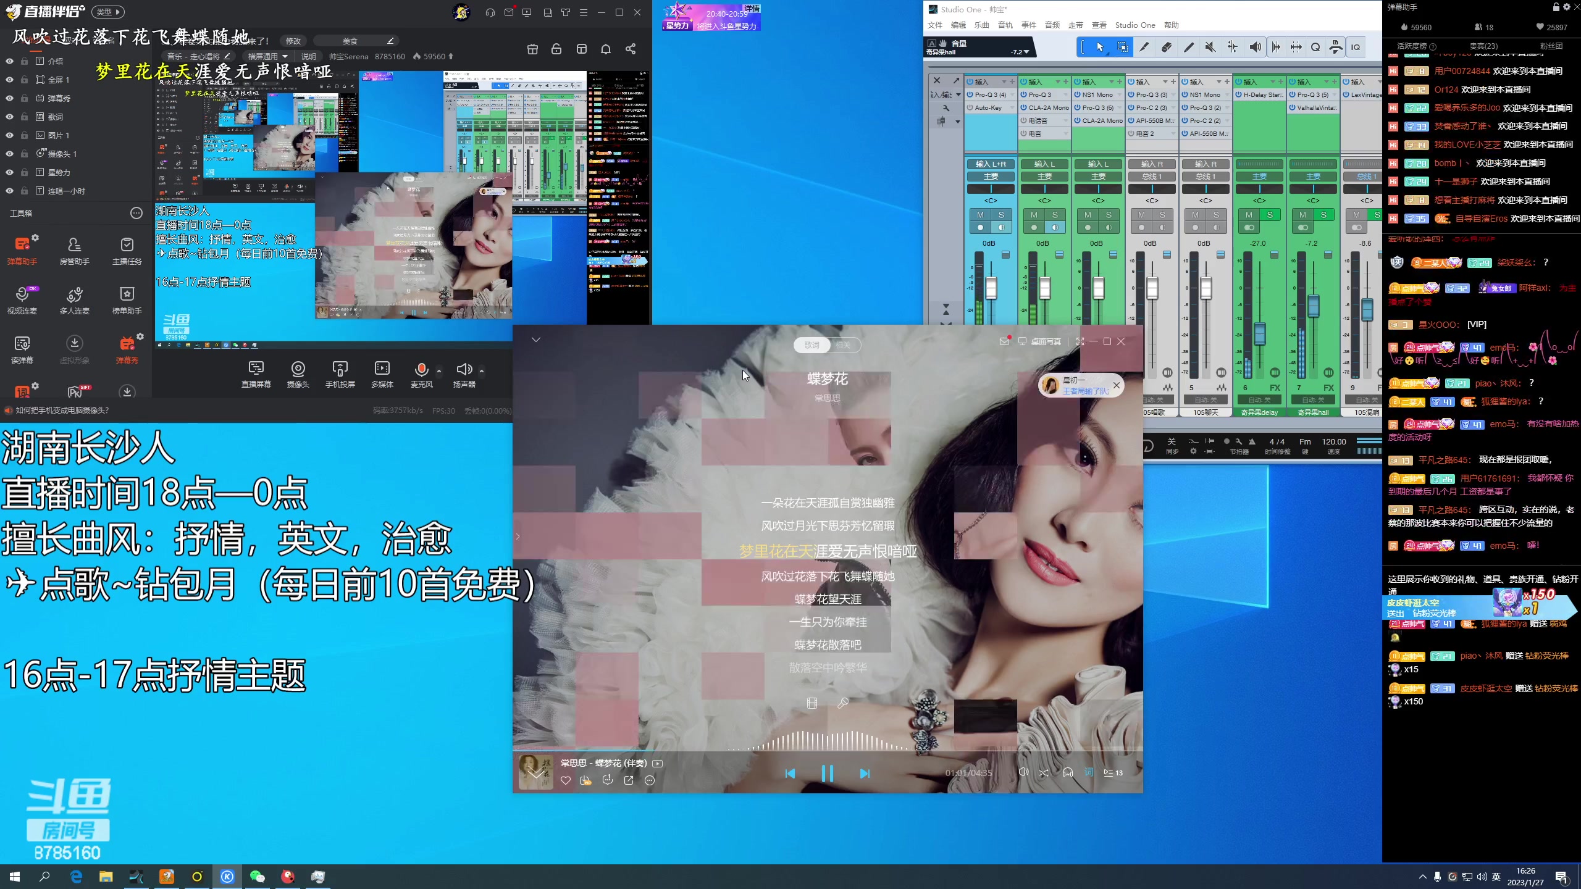Viewport: 1581px width, 889px height.
Task: Open 视频连麦 PK tool
Action: (22, 299)
